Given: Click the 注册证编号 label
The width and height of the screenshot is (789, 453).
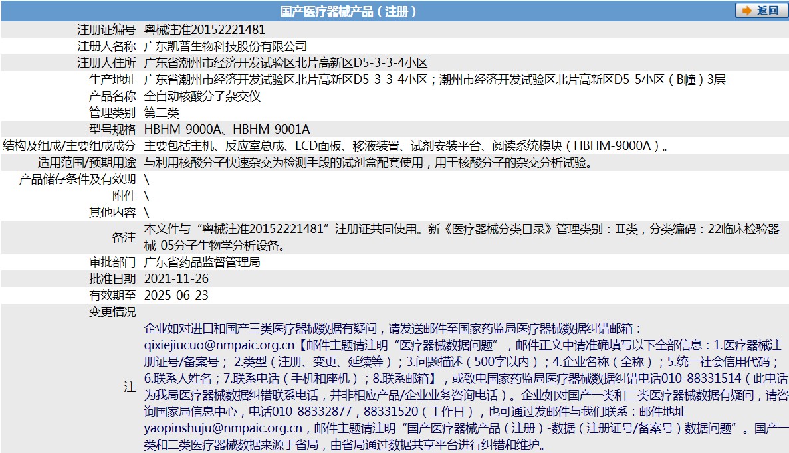Looking at the screenshot, I should pos(106,30).
